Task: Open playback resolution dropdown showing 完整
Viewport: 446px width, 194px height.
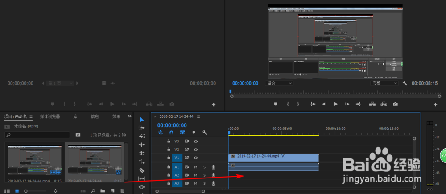Action: coord(384,83)
